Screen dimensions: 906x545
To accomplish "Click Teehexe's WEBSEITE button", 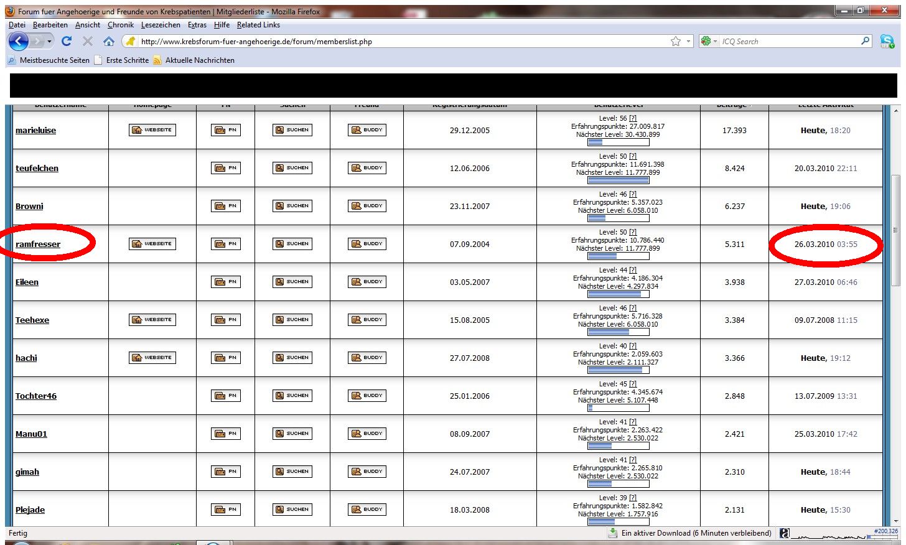I will click(x=152, y=320).
